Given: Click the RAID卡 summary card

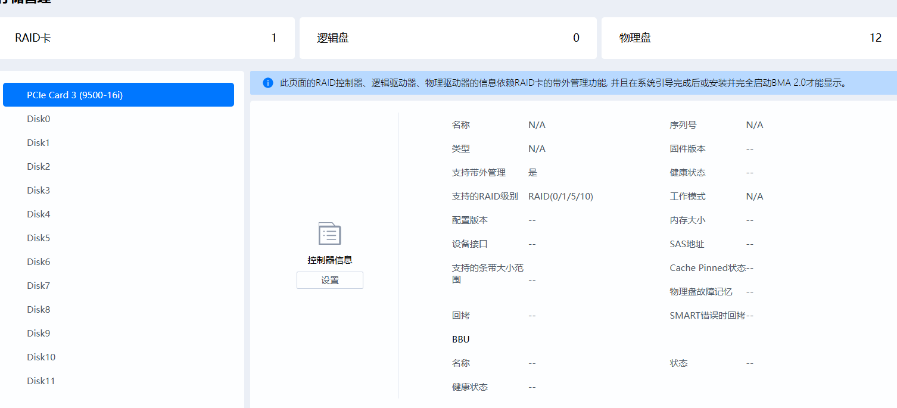Looking at the screenshot, I should 146,38.
